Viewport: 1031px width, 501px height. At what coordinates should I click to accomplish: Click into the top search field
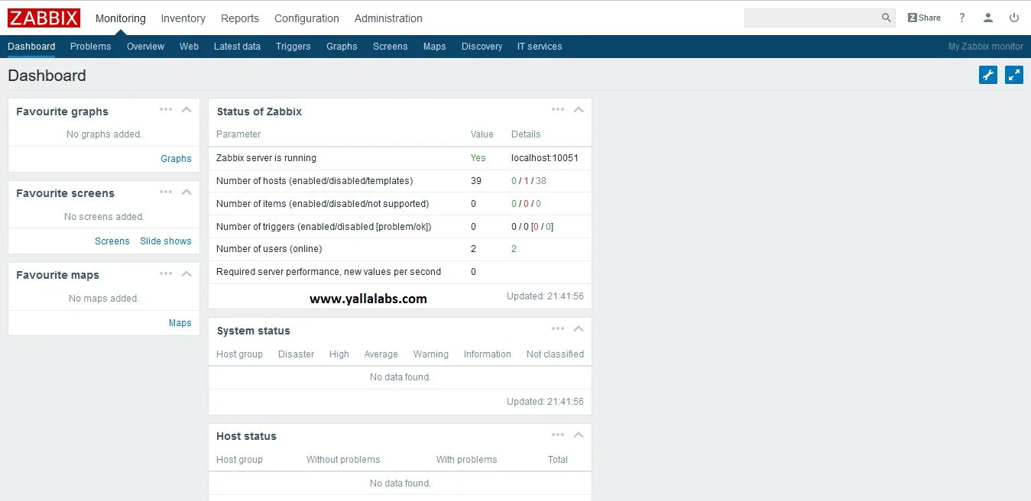[812, 18]
